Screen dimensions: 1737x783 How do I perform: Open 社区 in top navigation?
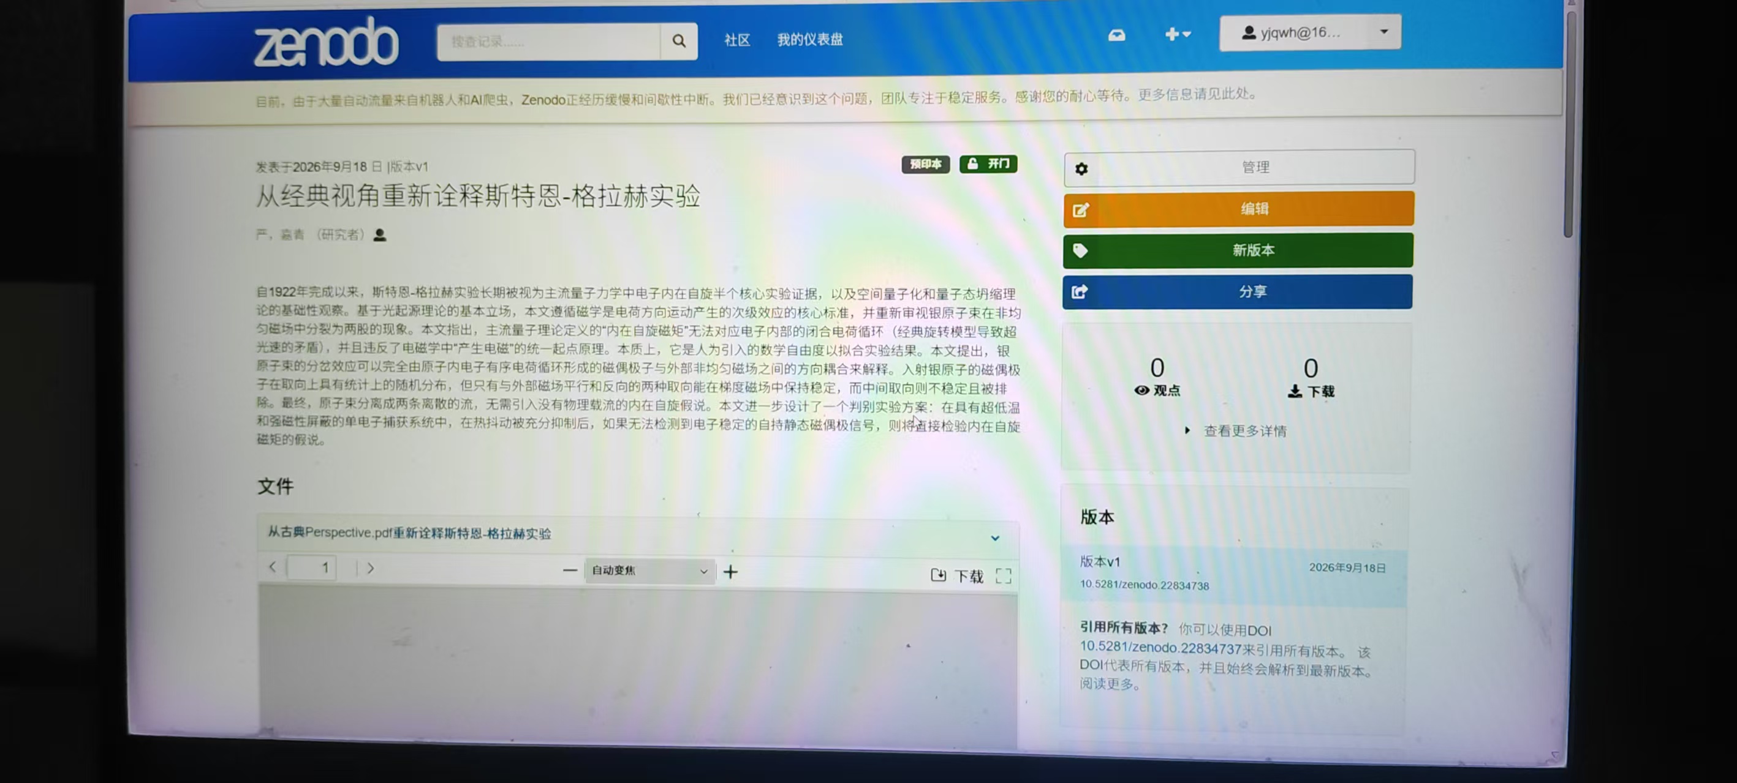pos(737,40)
